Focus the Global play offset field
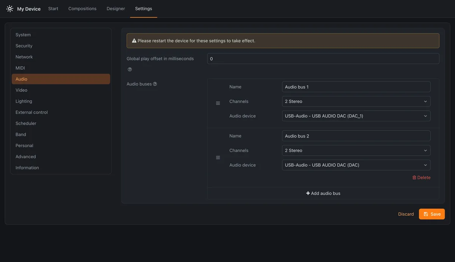Viewport: 455px width, 262px height. [323, 59]
